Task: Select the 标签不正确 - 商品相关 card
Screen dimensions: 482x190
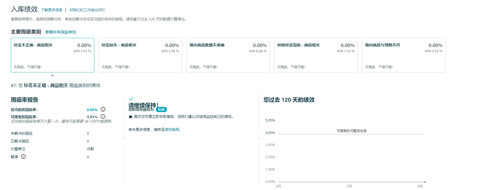Action: coord(53,55)
